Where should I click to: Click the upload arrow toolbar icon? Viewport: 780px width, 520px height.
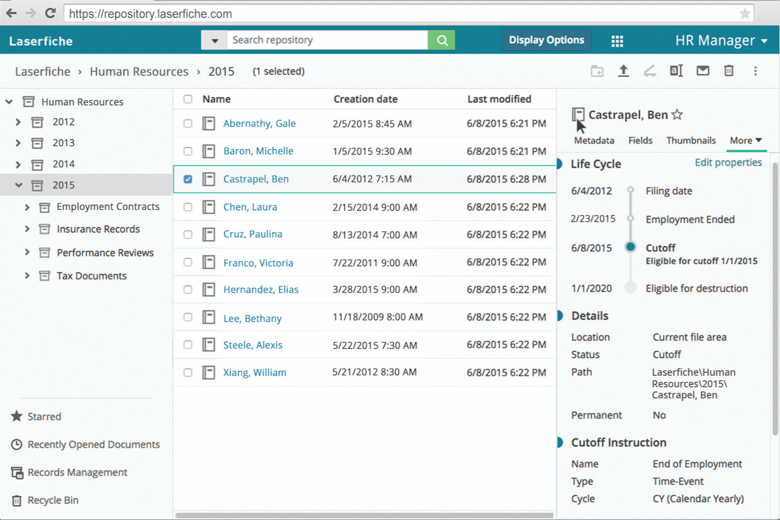click(623, 71)
